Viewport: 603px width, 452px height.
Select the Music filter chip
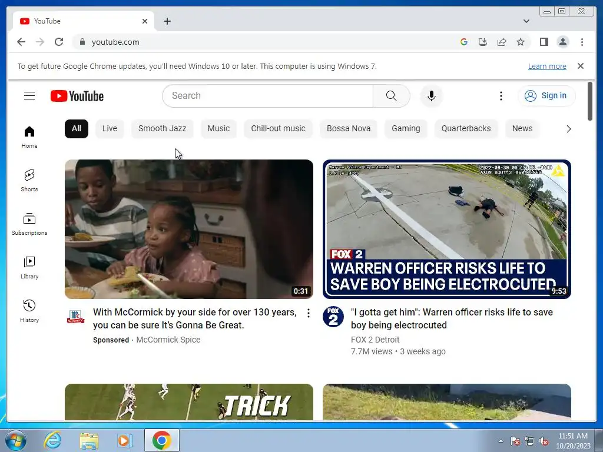[218, 128]
